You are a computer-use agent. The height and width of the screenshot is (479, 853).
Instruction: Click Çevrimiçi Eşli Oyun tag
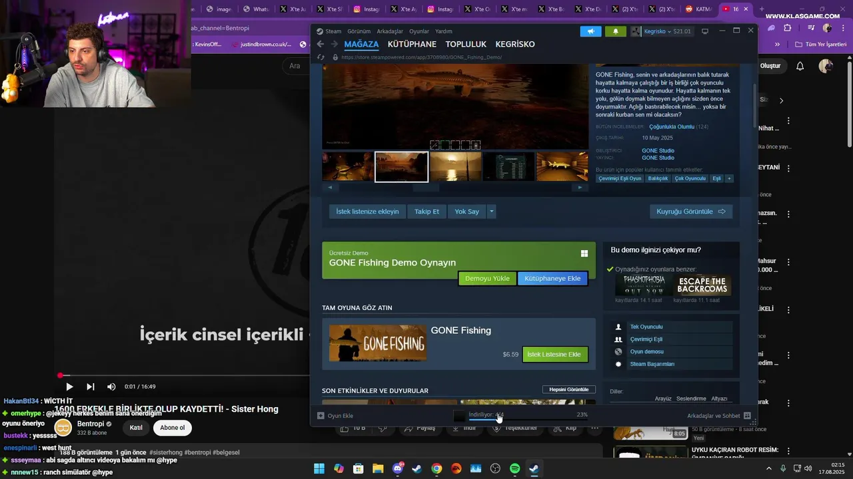tap(620, 178)
